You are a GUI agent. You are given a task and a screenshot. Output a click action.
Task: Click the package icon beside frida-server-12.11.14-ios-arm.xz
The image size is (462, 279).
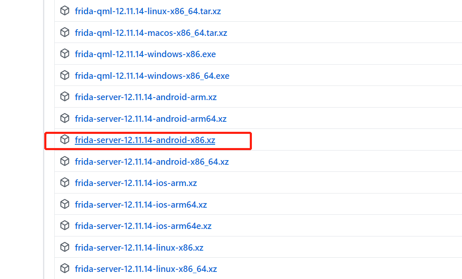(65, 182)
